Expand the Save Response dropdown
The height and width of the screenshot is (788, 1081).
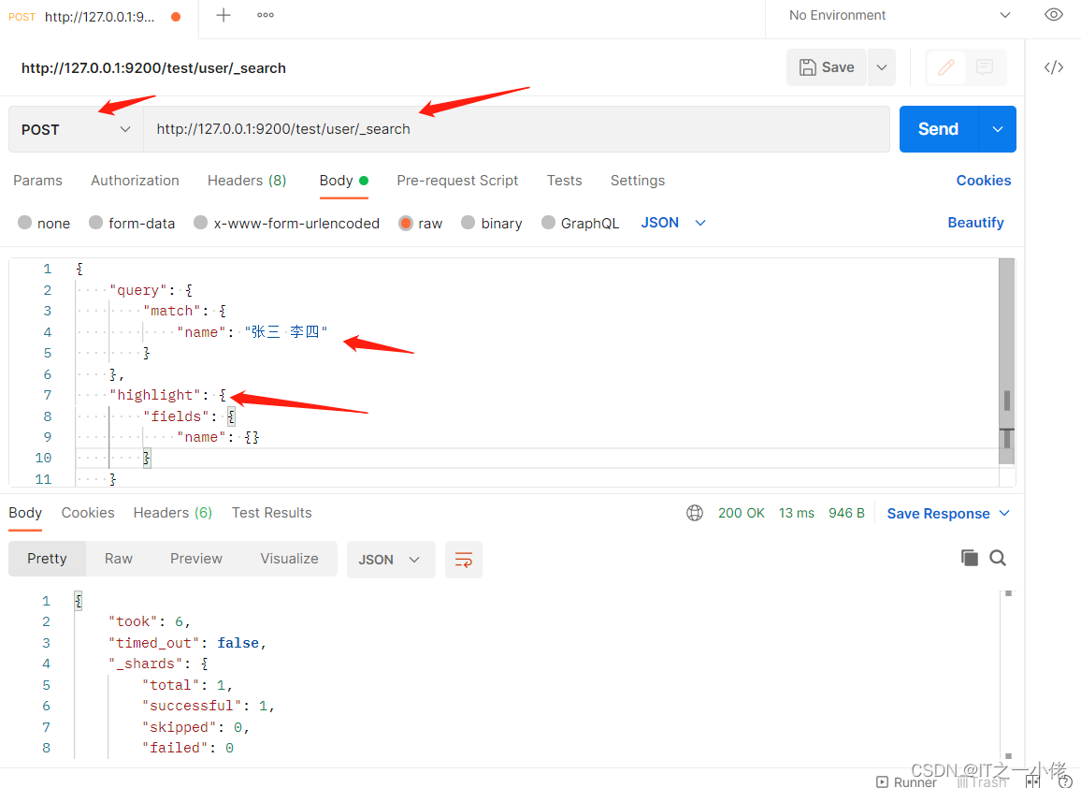1004,513
